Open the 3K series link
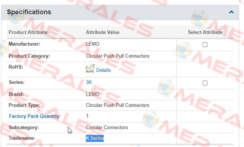244x147 pixels. (x=89, y=82)
